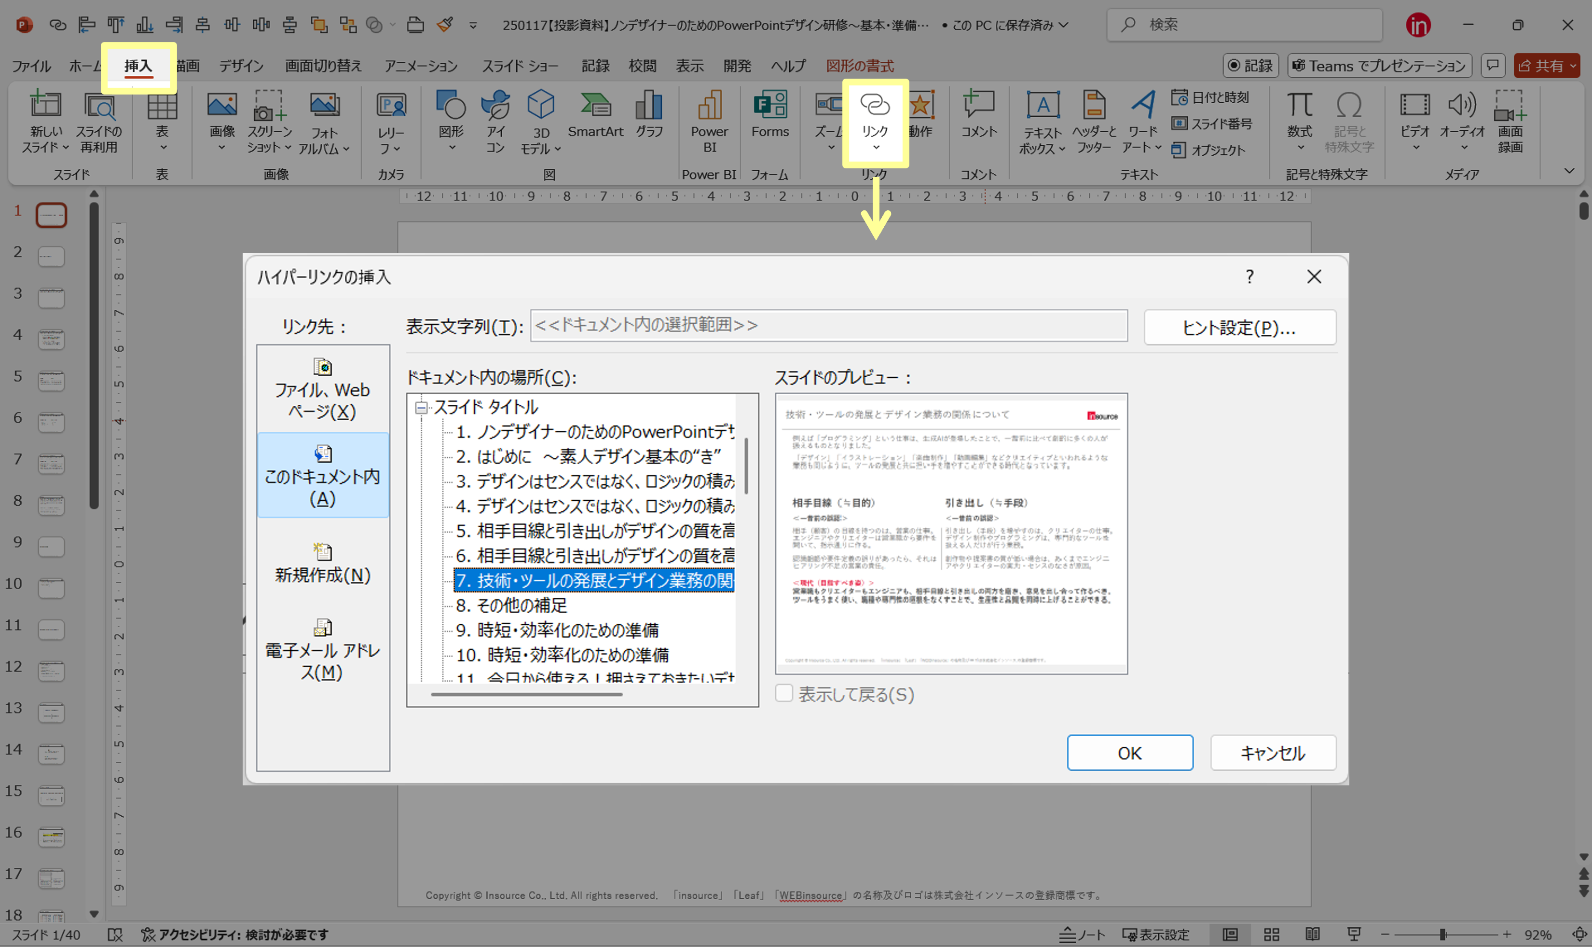This screenshot has height=947, width=1592.
Task: Click the レリーフ camera icon
Action: tap(390, 122)
